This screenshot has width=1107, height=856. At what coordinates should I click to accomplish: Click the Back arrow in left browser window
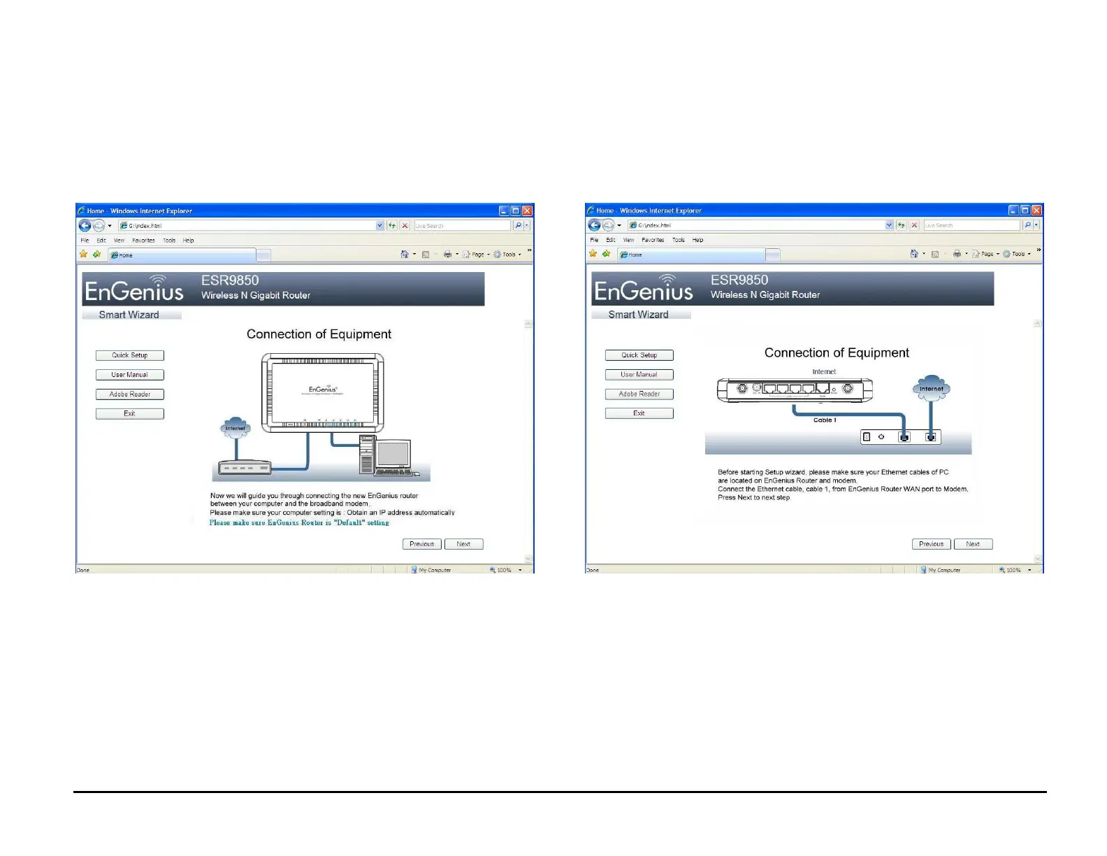(85, 225)
